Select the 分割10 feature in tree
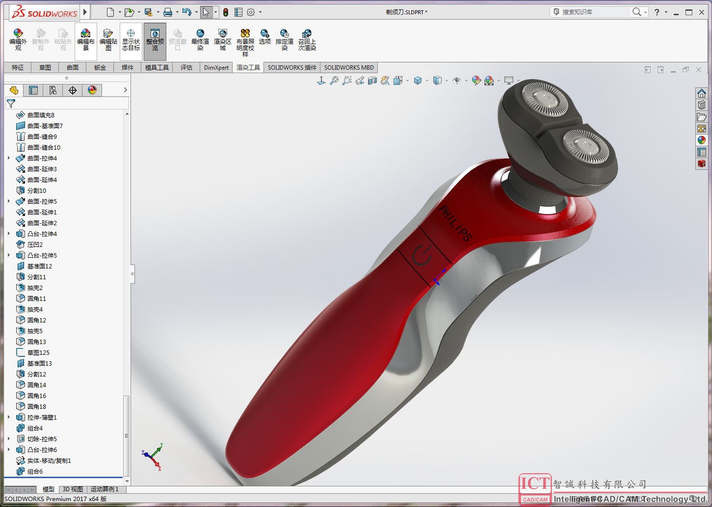This screenshot has width=712, height=507. (31, 190)
